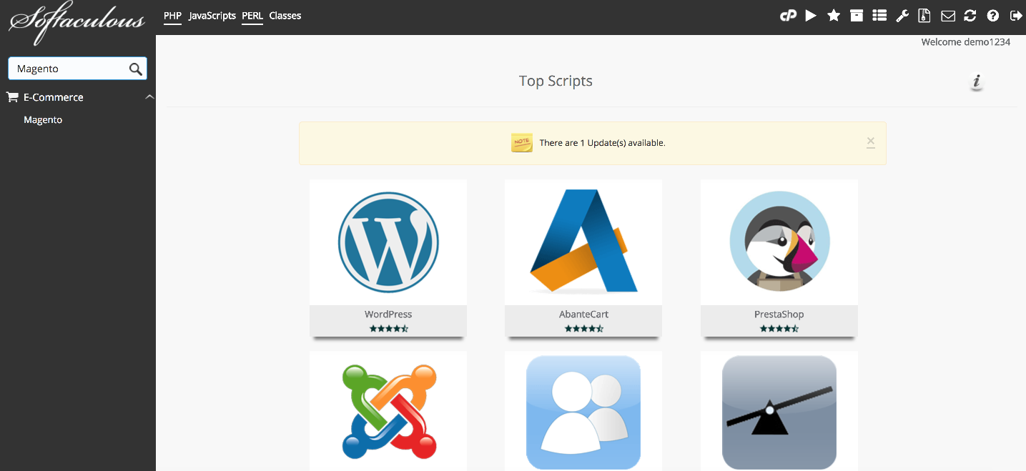This screenshot has height=471, width=1026.
Task: Open settings via wrench icon
Action: 902,16
